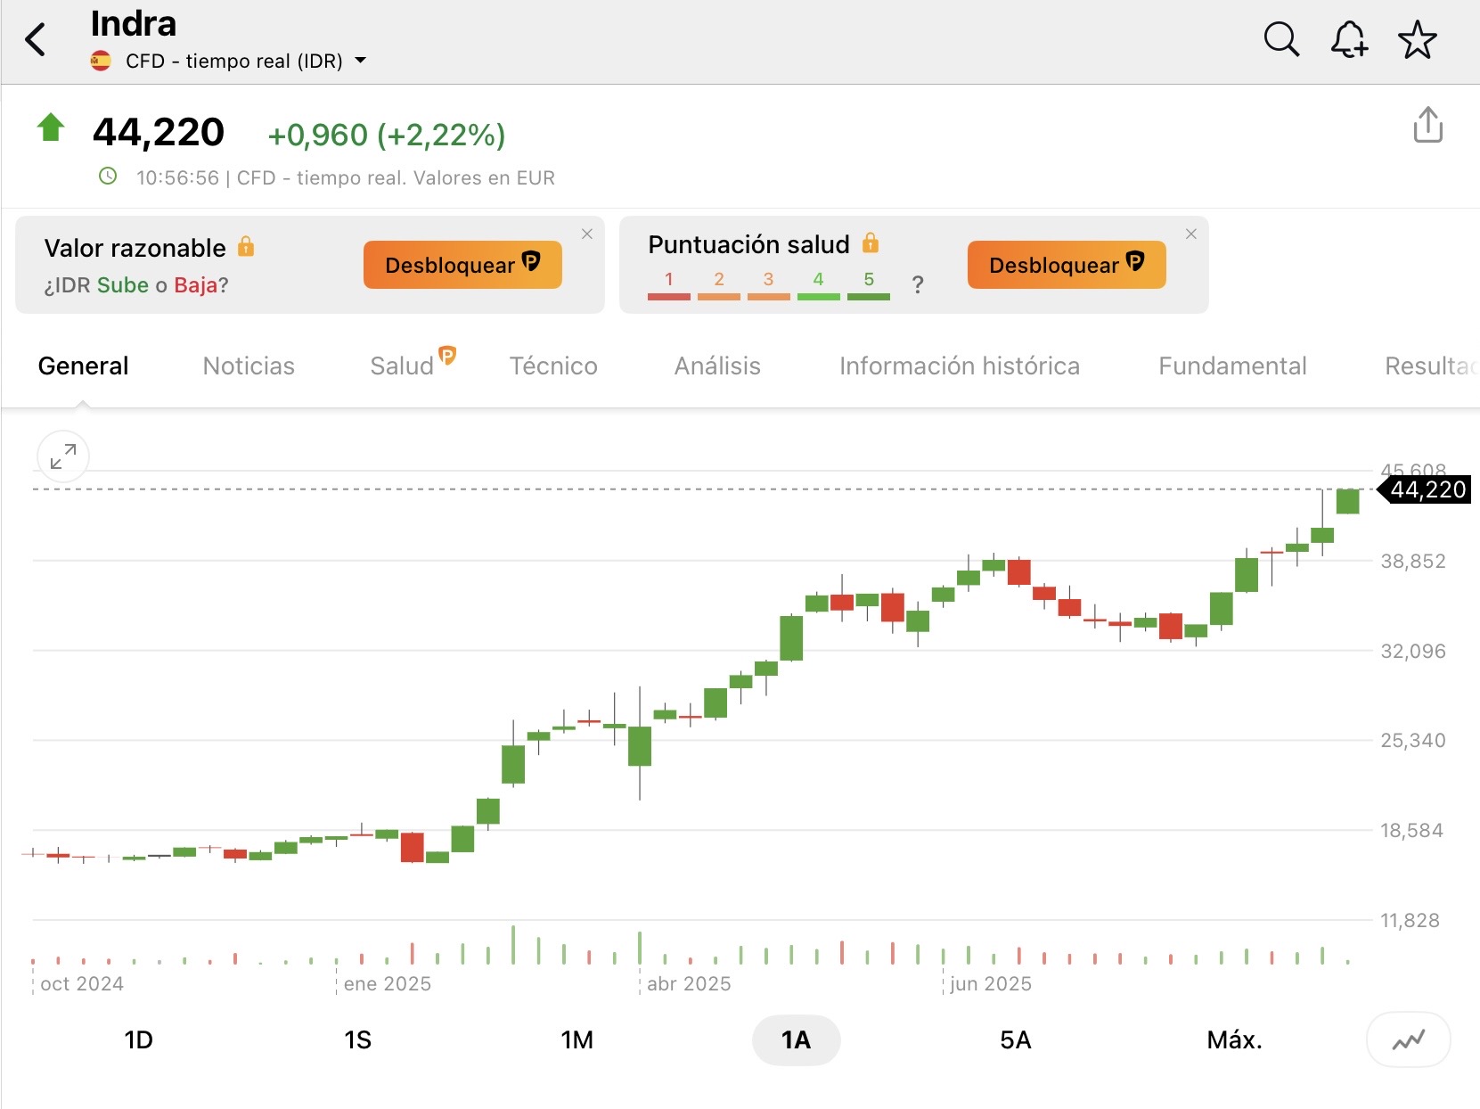This screenshot has width=1480, height=1109.
Task: Change chart type with the line chart icon
Action: point(1408,1039)
